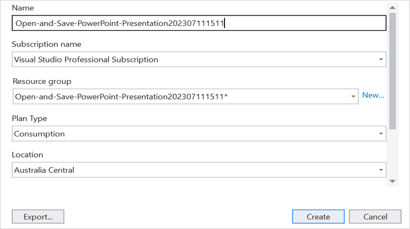Viewport: 410px width, 229px height.
Task: Click the New... resource group link
Action: tap(373, 95)
